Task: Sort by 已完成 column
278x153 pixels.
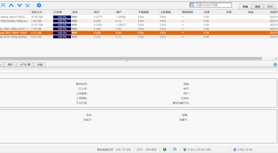Action: click(62, 12)
